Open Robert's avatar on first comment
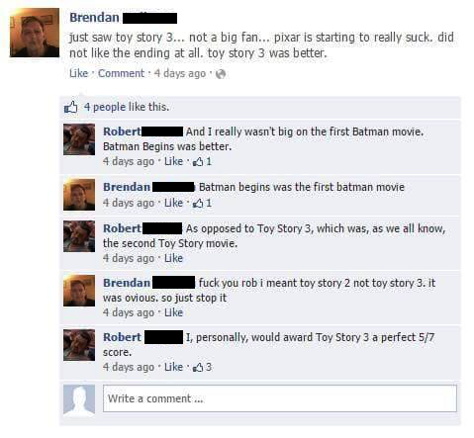 pyautogui.click(x=79, y=139)
